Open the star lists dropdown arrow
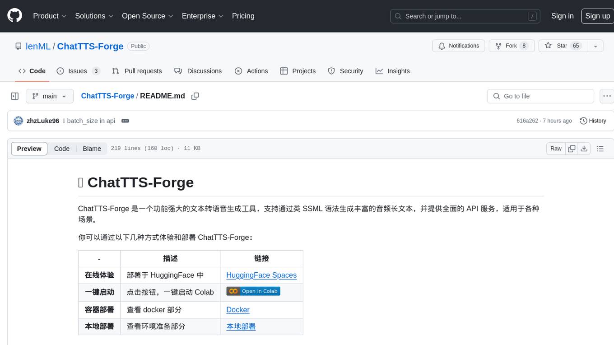 coord(595,46)
